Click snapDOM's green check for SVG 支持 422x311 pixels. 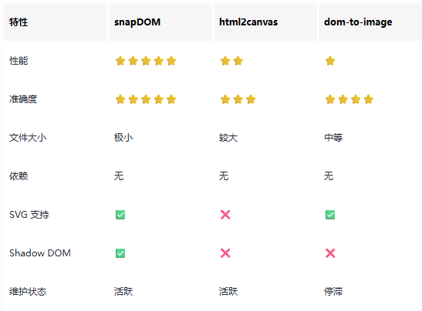120,215
